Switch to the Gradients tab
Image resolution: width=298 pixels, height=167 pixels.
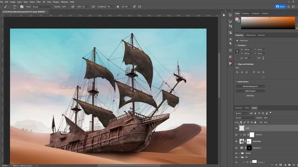tap(256, 13)
